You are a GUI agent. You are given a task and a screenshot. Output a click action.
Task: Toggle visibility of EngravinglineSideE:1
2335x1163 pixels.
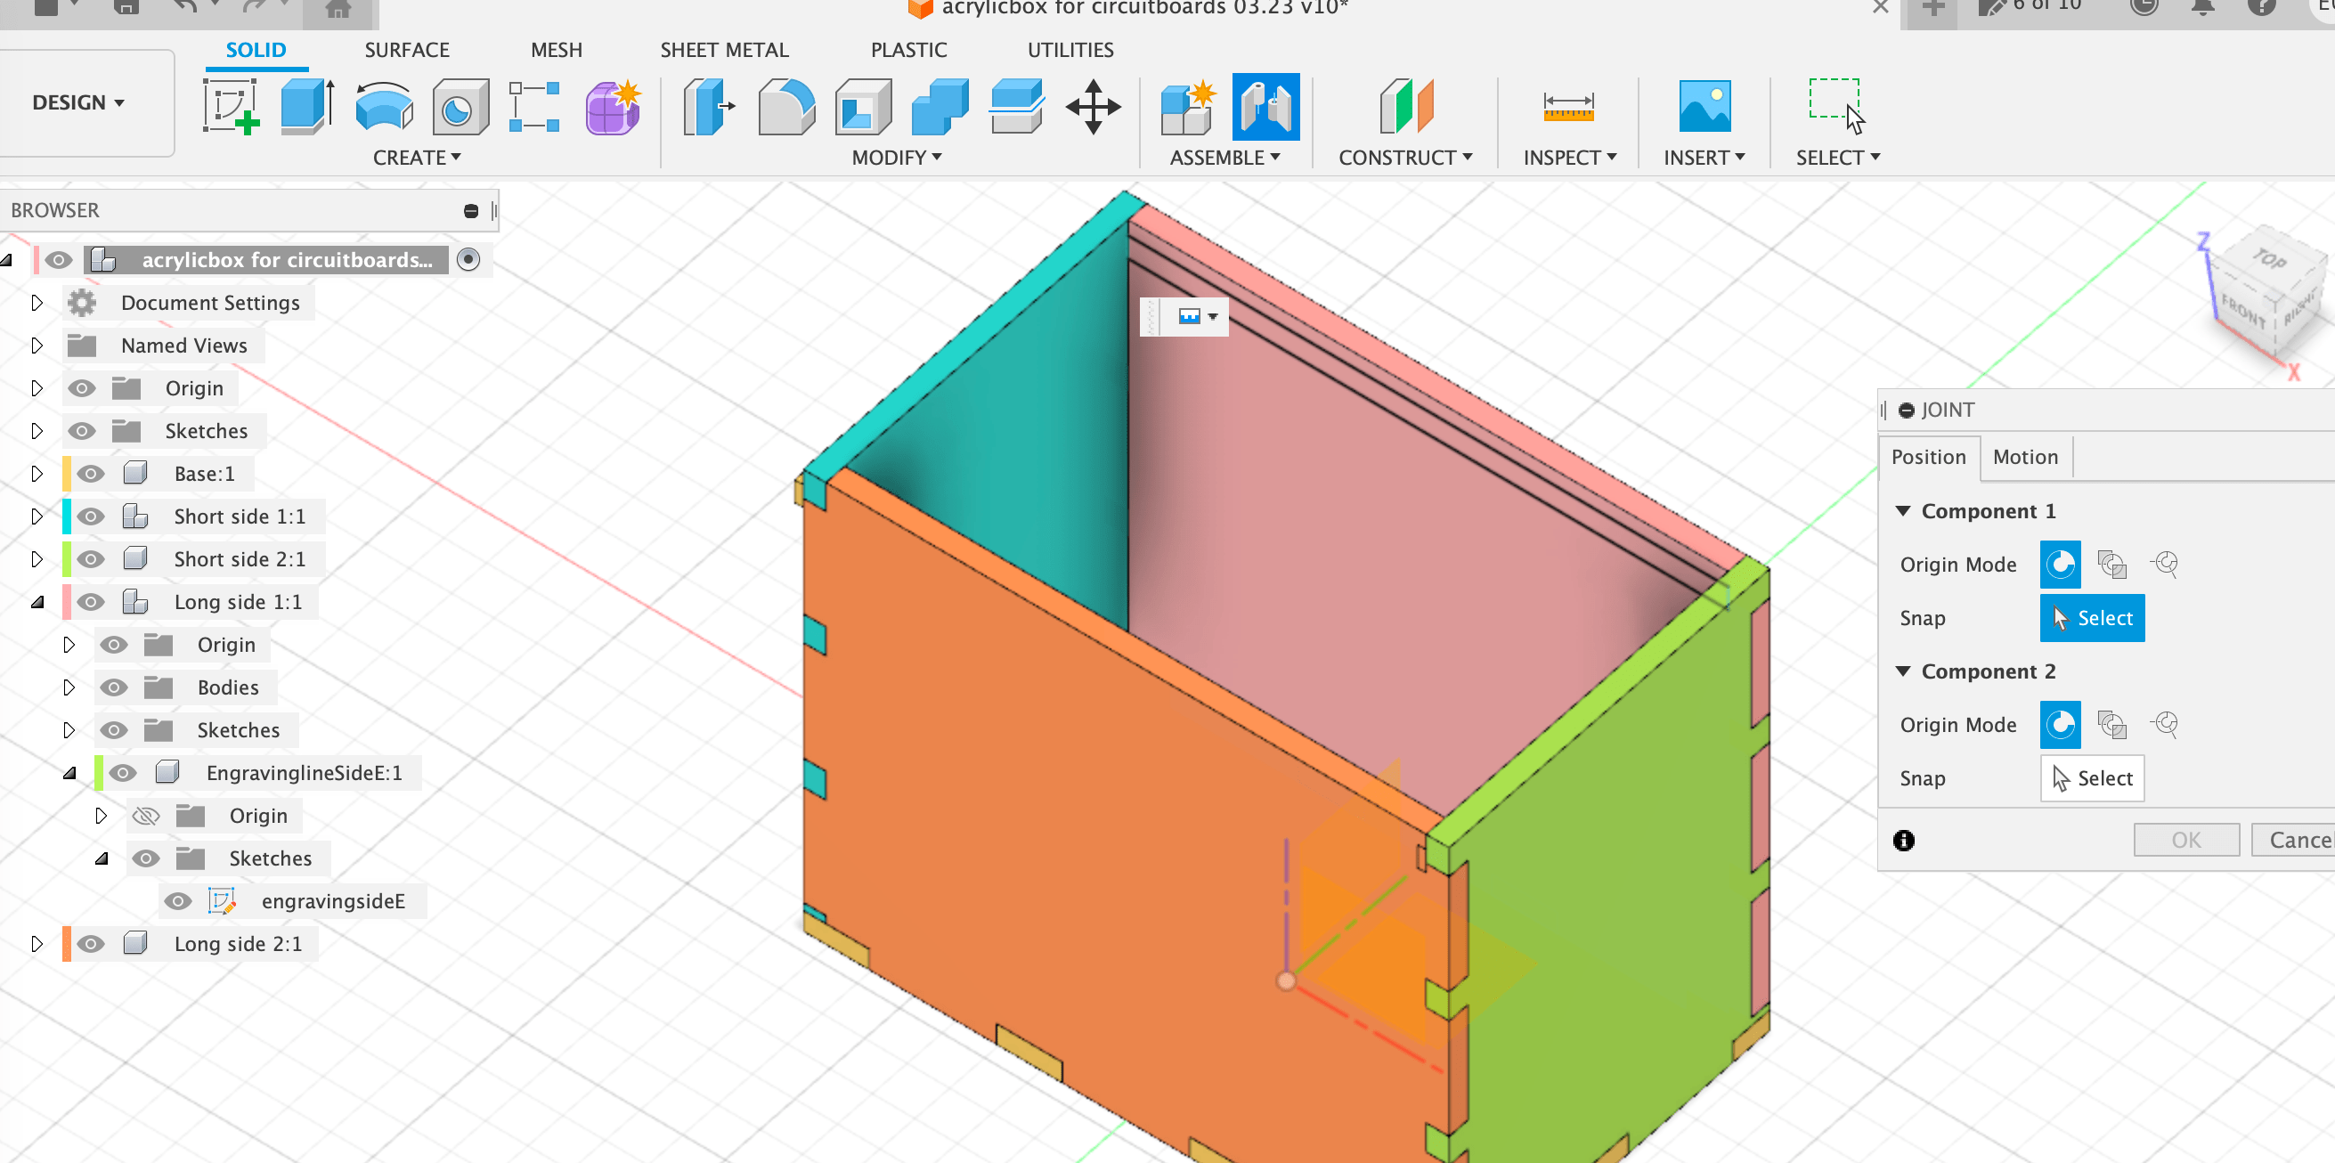[x=123, y=772]
